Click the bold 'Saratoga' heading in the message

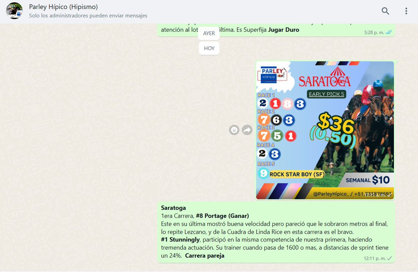click(173, 208)
